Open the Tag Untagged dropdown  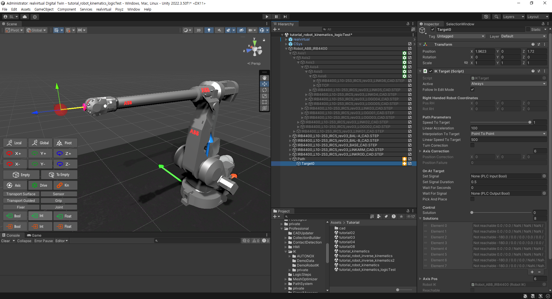pyautogui.click(x=461, y=36)
